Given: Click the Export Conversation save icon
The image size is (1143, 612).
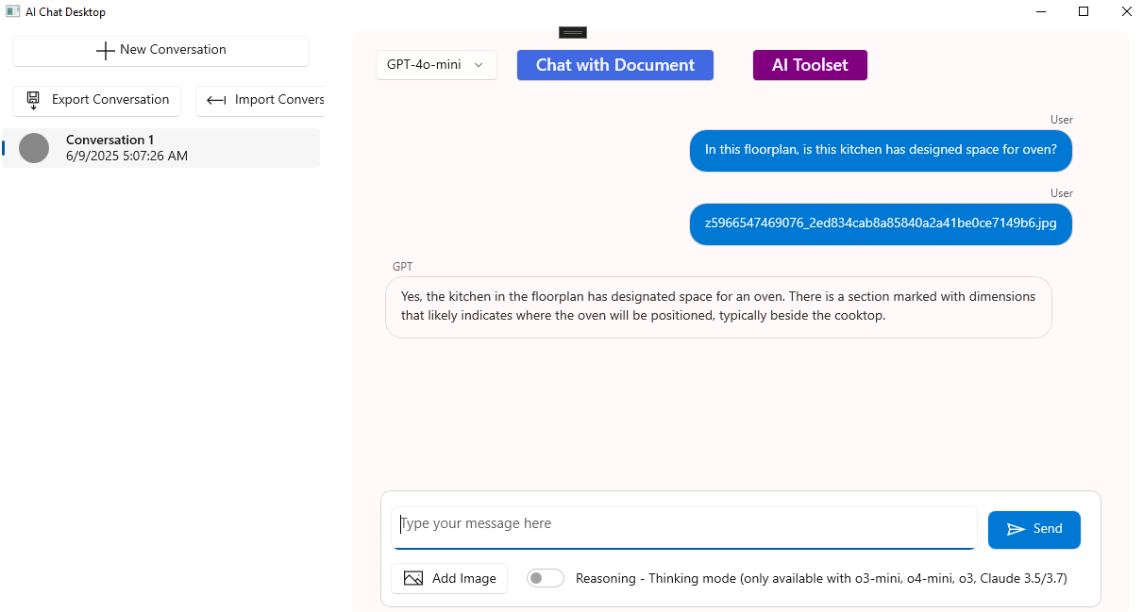Looking at the screenshot, I should pyautogui.click(x=33, y=100).
